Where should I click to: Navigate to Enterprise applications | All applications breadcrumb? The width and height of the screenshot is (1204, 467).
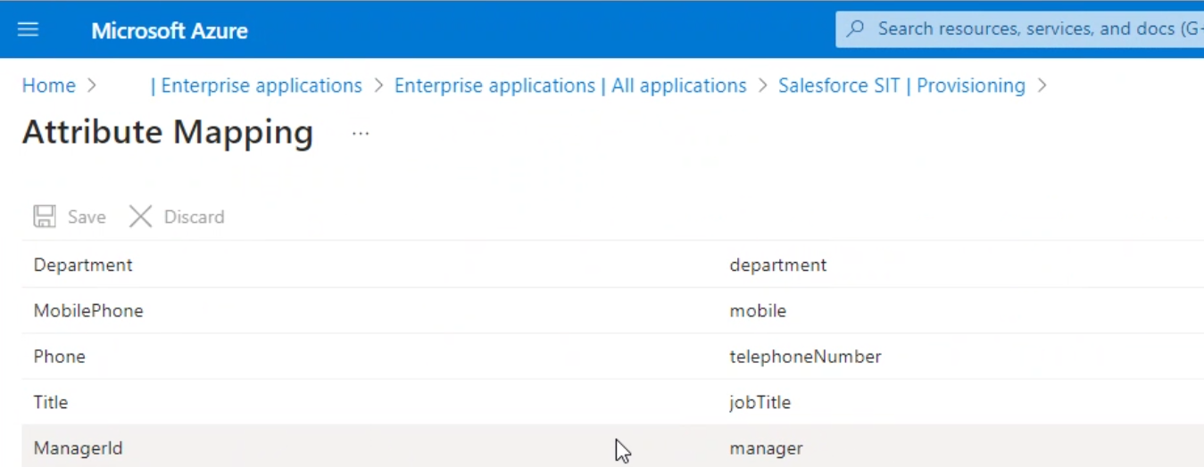(570, 86)
